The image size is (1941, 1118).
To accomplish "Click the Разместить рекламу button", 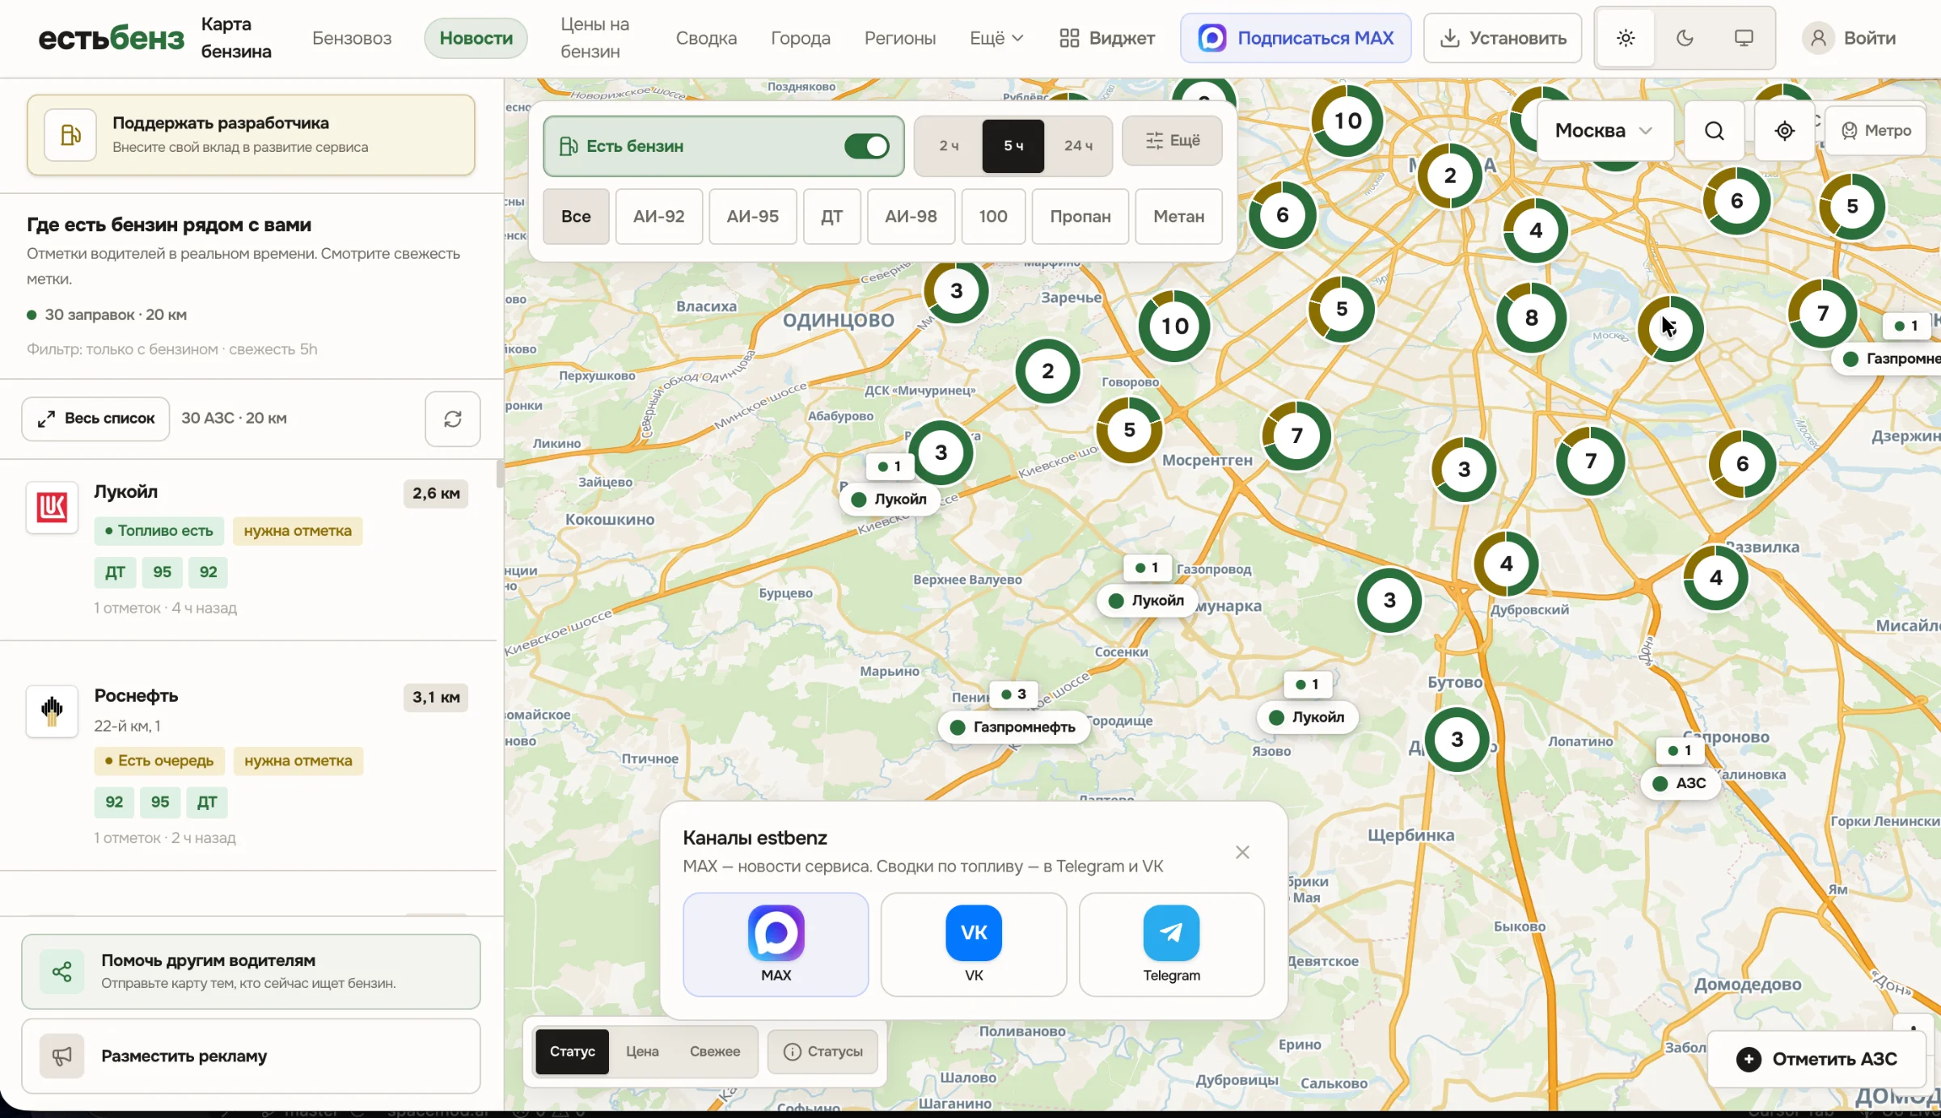I will [x=251, y=1056].
